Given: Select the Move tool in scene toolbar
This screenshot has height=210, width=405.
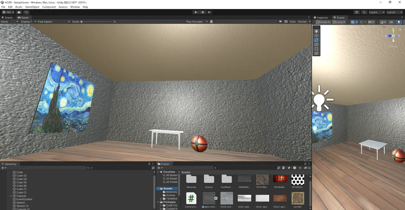Looking at the screenshot, I should (x=316, y=36).
